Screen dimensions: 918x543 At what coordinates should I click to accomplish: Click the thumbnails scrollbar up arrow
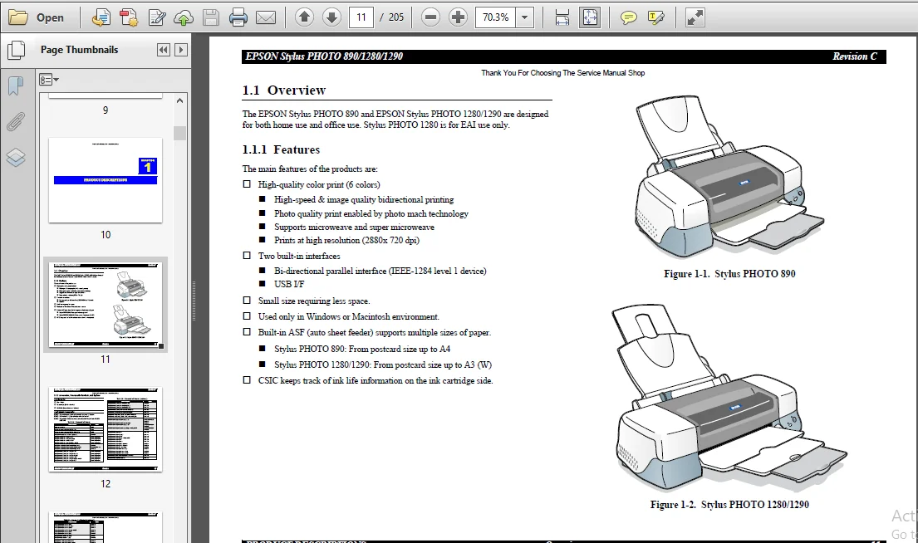click(180, 100)
